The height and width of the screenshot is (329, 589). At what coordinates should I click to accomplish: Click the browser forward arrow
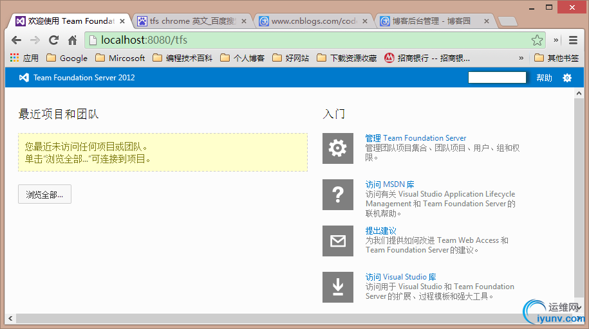point(35,40)
